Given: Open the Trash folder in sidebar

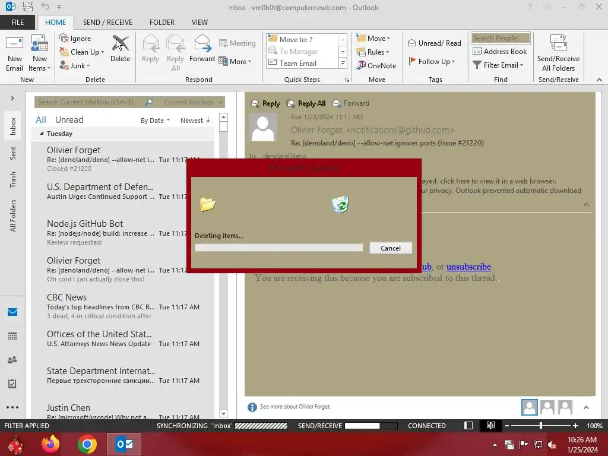Looking at the screenshot, I should click(13, 179).
